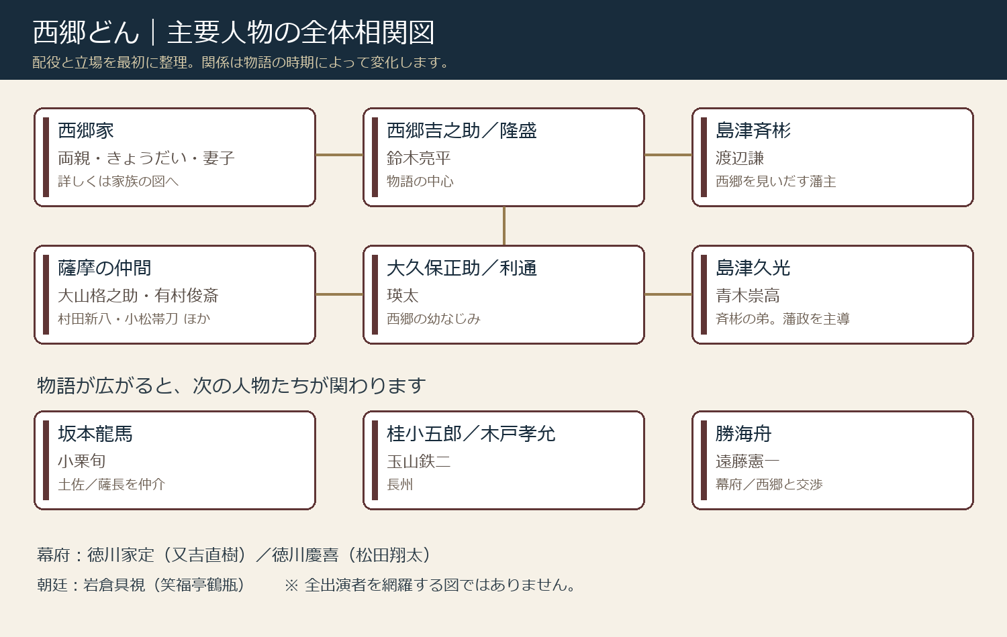This screenshot has height=637, width=1007.
Task: Click actor name 瑛太
Action: [x=403, y=296]
